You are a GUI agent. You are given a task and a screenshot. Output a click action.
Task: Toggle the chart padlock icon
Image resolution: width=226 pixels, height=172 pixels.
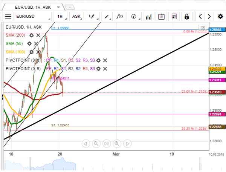[x=186, y=17]
